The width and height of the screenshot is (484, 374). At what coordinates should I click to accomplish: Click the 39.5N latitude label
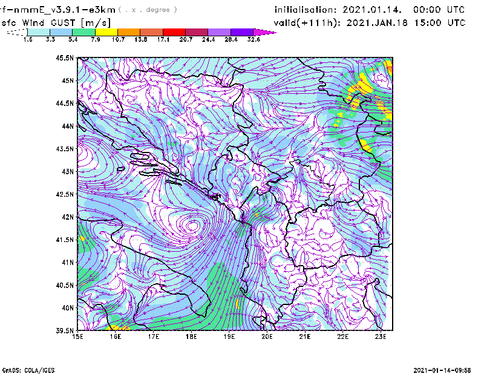point(65,330)
